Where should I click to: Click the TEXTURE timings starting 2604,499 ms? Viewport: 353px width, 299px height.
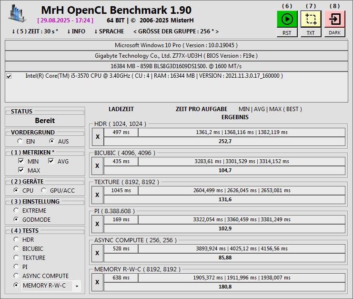tap(242, 190)
